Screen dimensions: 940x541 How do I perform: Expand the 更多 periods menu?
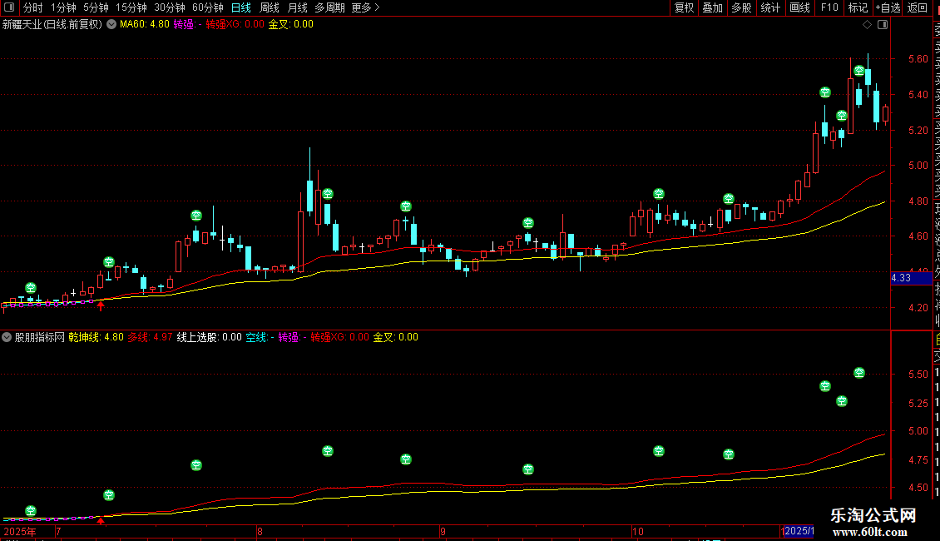365,7
